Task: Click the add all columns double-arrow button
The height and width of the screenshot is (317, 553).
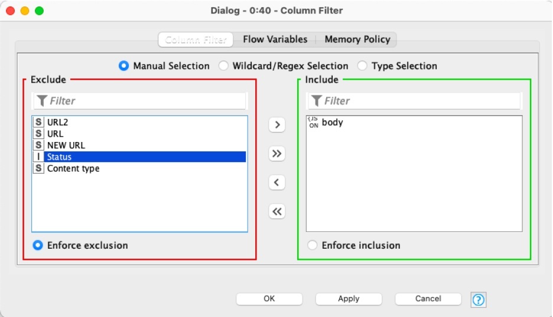Action: 276,154
